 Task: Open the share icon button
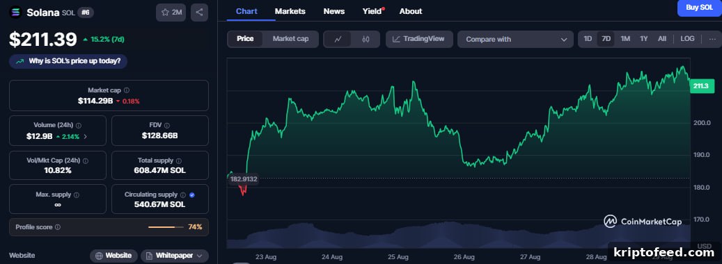pos(199,13)
